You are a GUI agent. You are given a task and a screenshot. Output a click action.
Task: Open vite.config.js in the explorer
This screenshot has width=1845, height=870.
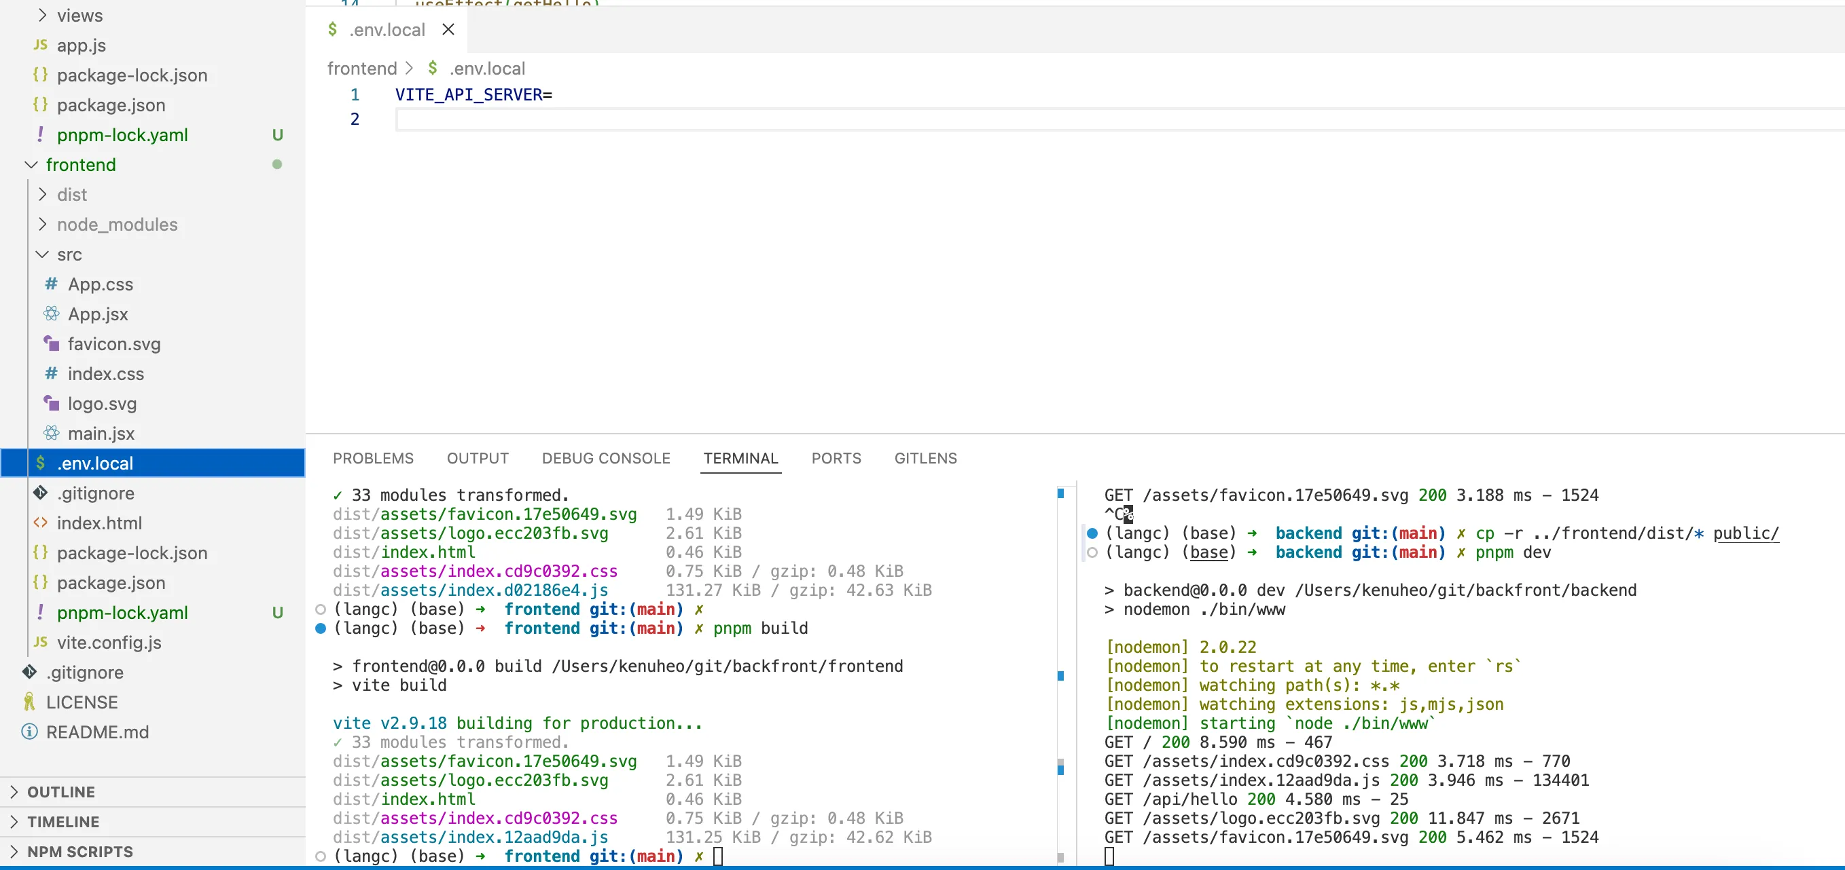click(153, 643)
